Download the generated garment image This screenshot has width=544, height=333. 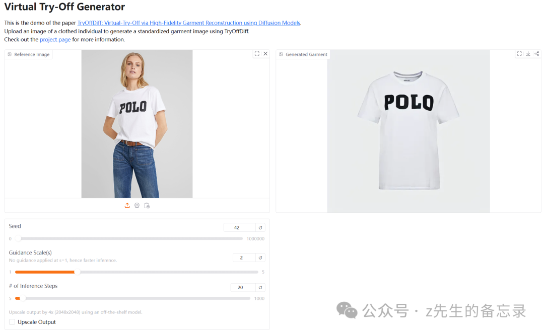click(528, 53)
